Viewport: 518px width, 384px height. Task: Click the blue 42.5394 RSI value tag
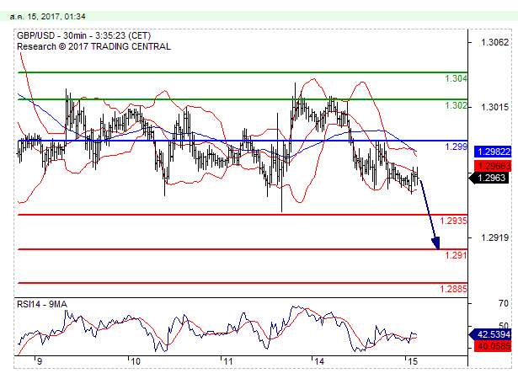tap(490, 334)
